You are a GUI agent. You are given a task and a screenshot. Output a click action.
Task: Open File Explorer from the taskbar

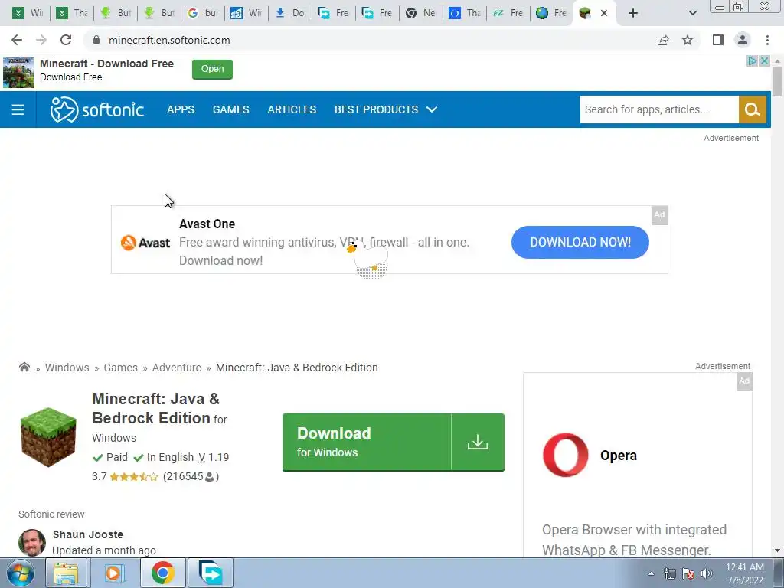click(66, 573)
